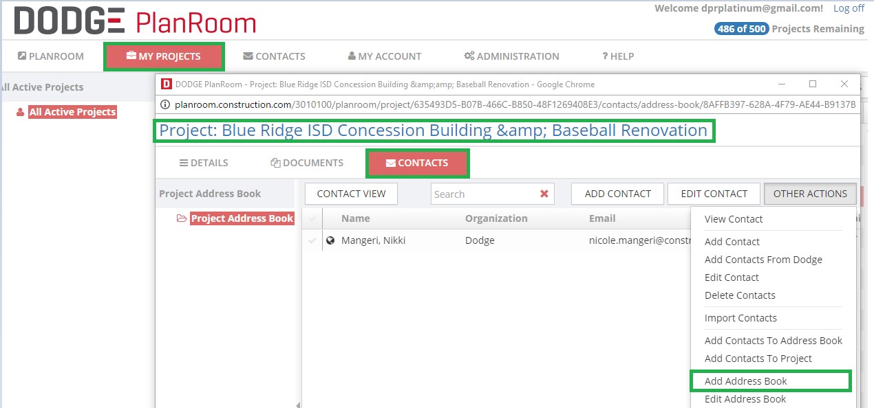The width and height of the screenshot is (874, 408).
Task: Choose Import Contacts from the menu
Action: point(740,318)
